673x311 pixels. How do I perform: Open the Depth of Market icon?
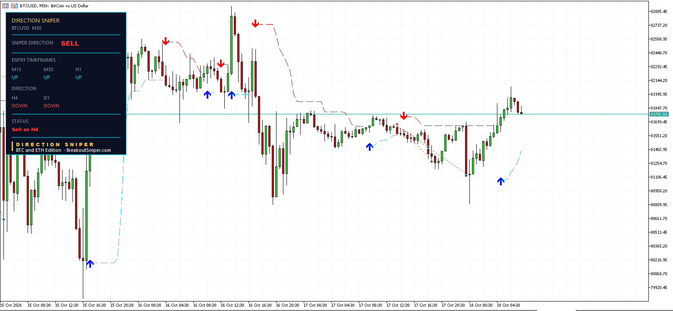[14, 6]
